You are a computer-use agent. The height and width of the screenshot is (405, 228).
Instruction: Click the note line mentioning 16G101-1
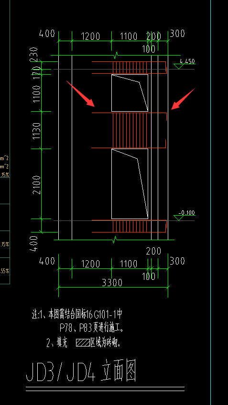pos(77,315)
